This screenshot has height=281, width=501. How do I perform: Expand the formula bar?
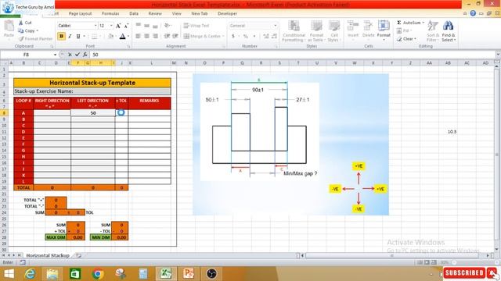click(498, 55)
